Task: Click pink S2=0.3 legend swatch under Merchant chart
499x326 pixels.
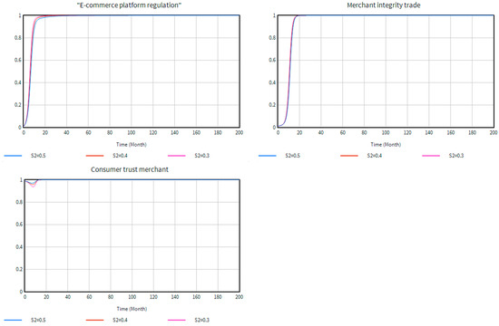Action: 431,156
